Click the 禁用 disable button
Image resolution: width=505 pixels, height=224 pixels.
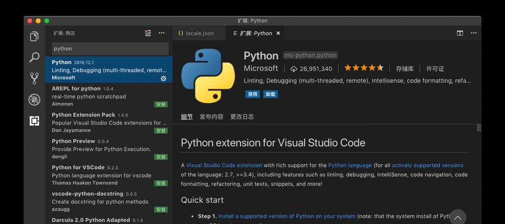[252, 94]
